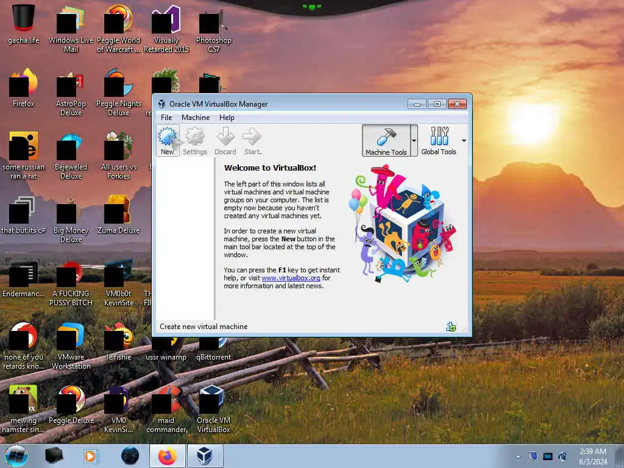Click the Firefox taskbar button

[x=168, y=456]
